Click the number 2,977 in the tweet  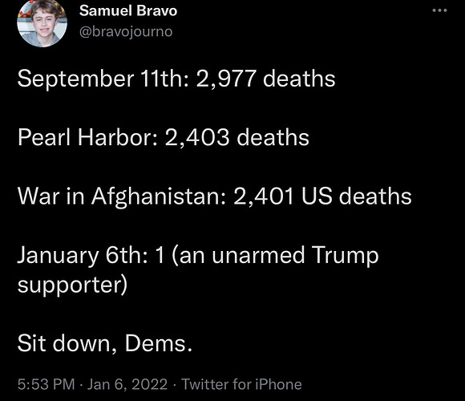pyautogui.click(x=225, y=79)
